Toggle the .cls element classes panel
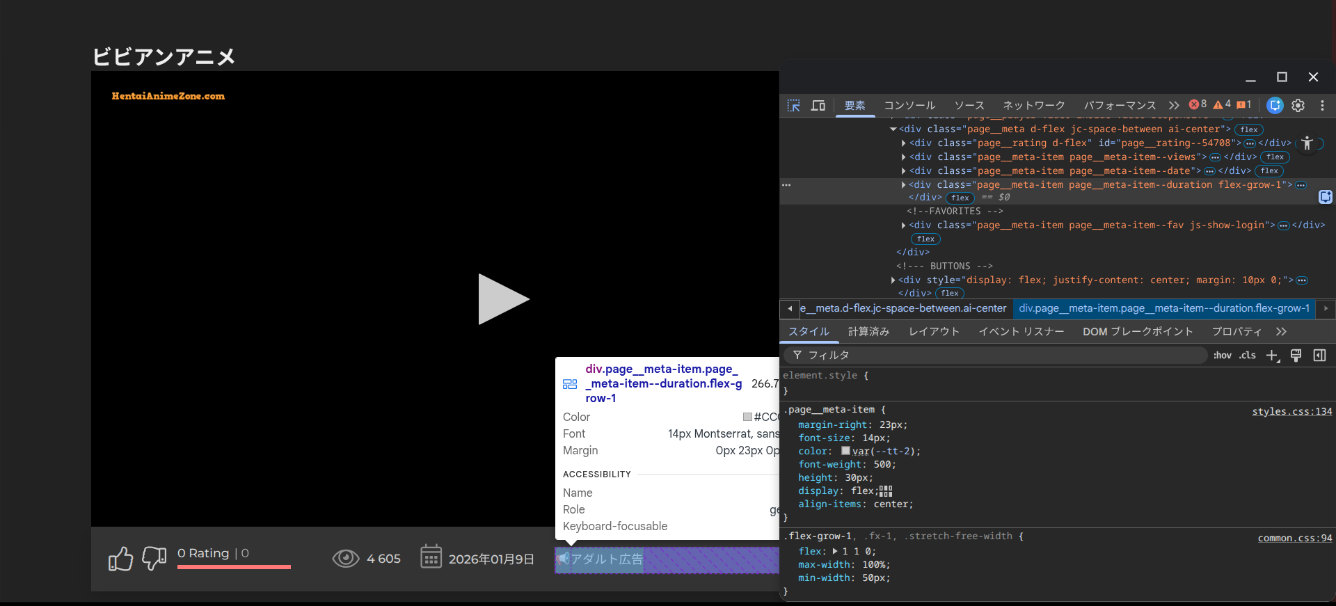The width and height of the screenshot is (1336, 606). point(1248,356)
